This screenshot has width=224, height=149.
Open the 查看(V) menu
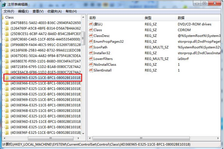(38, 11)
